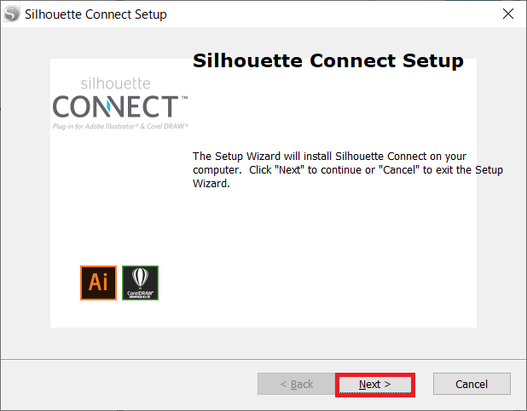Click the CorelDRAW caption text inside green icon
The width and height of the screenshot is (527, 411).
140,294
